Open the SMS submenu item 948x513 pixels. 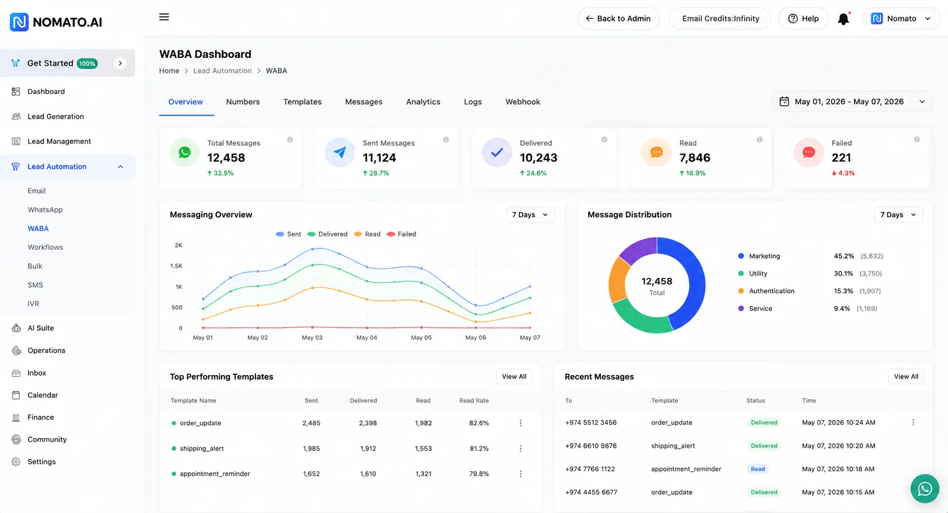pos(35,286)
